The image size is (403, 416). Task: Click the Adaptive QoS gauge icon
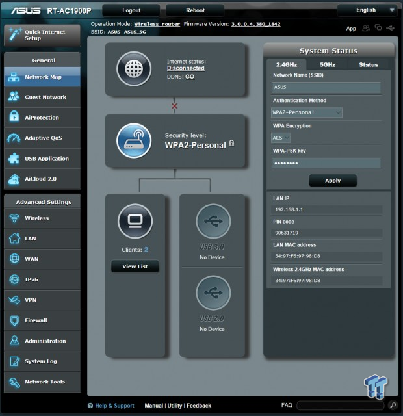point(14,138)
